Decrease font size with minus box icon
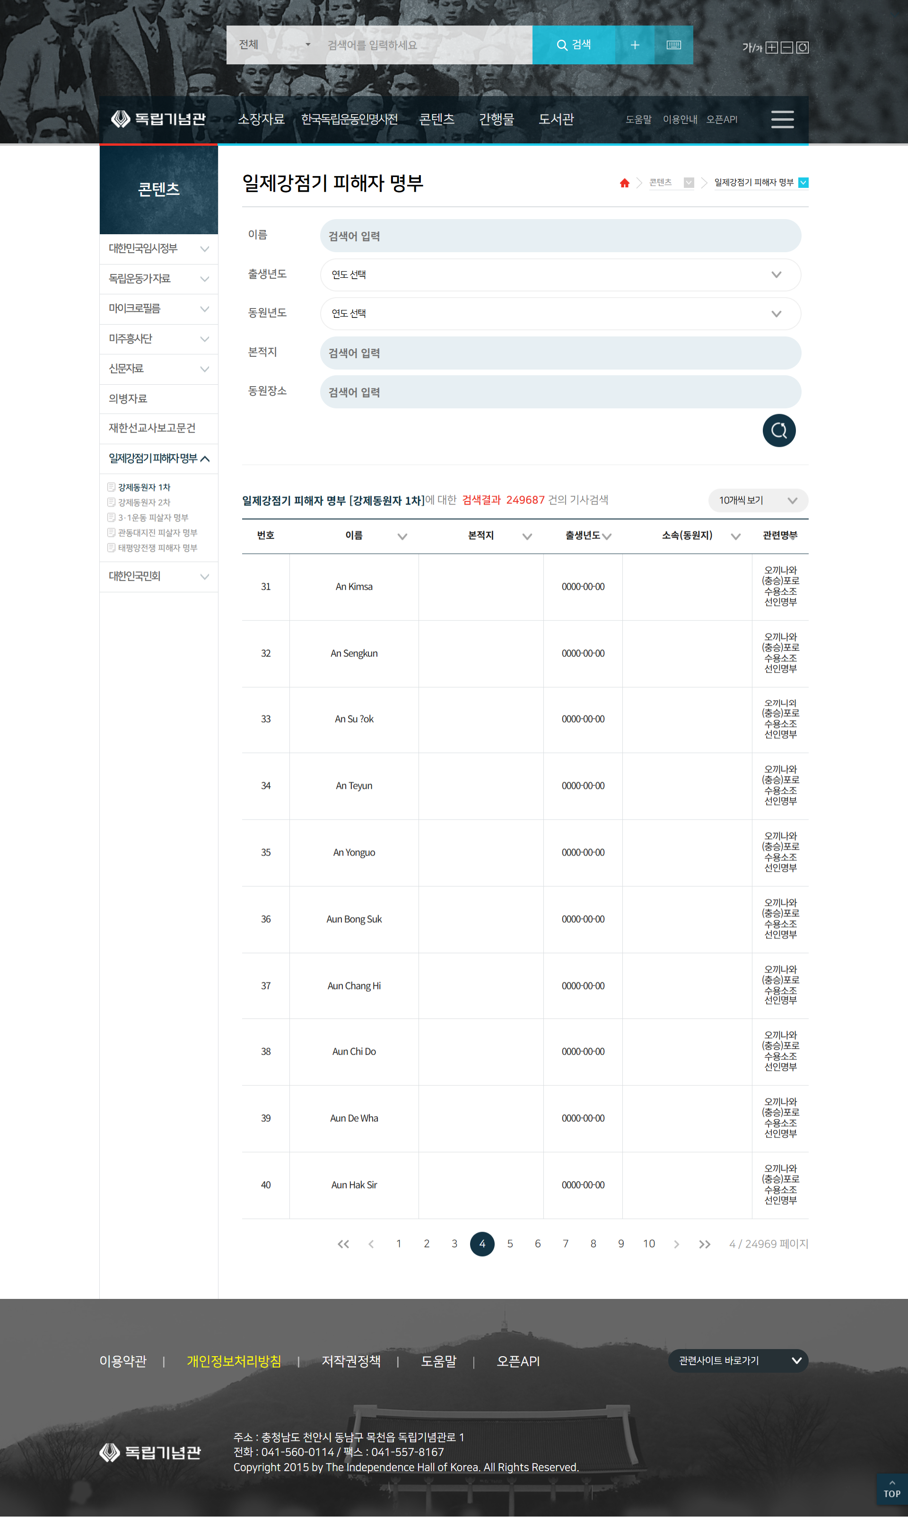 pos(787,48)
